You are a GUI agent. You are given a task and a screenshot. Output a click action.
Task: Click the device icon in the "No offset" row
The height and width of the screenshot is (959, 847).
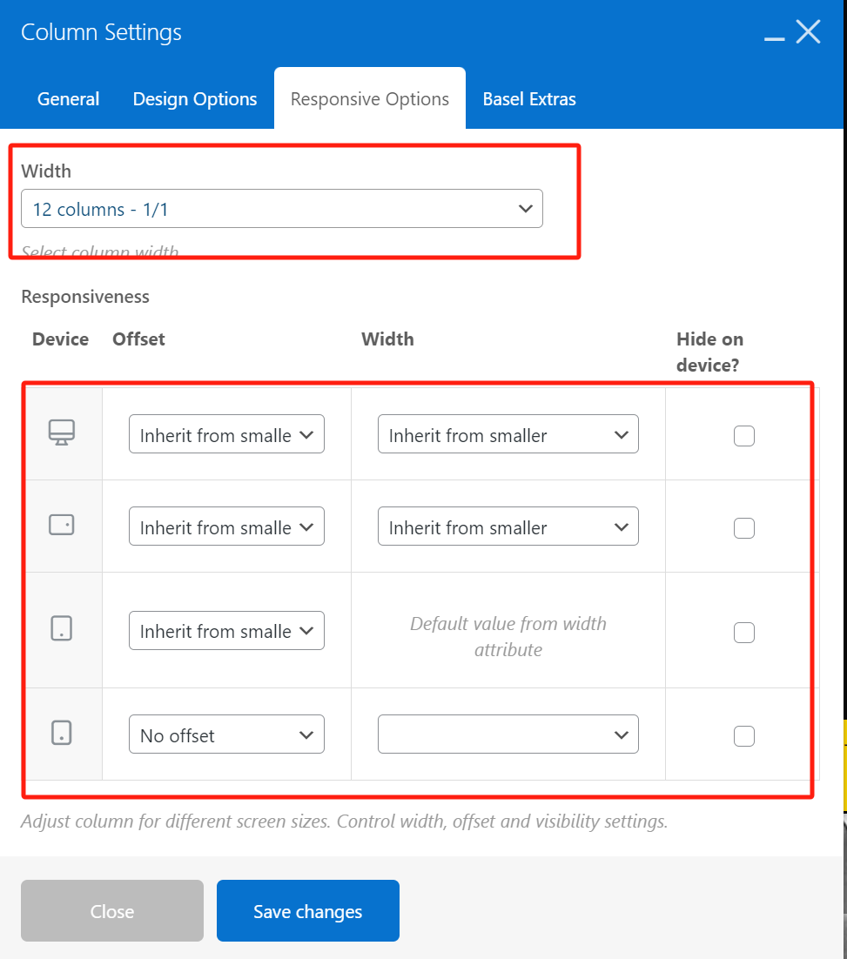point(62,733)
